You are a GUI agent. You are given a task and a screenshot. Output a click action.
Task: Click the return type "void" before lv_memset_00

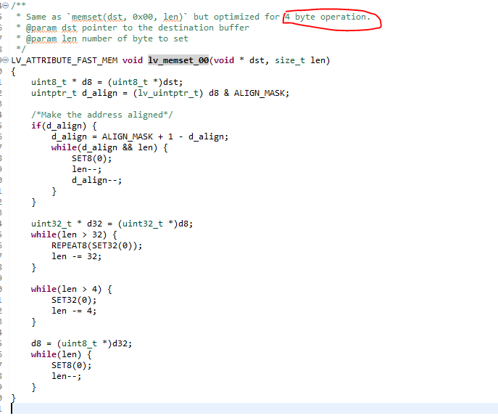(x=133, y=60)
